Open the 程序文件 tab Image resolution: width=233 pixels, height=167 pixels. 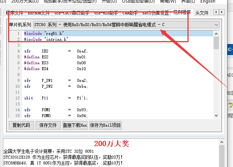pyautogui.click(x=14, y=13)
